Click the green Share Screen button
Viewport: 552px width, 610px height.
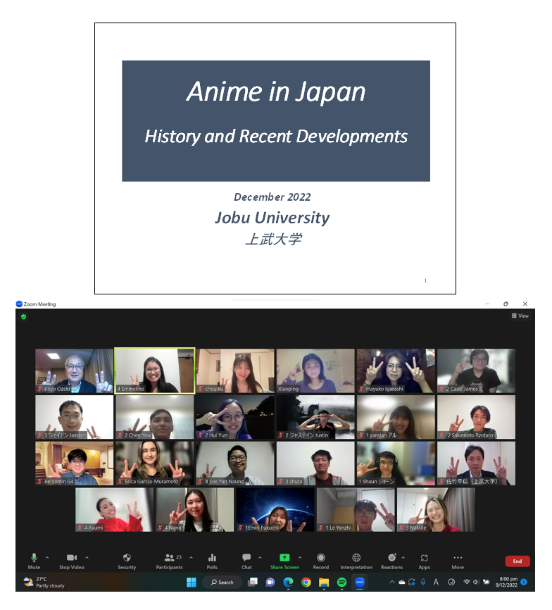[284, 559]
